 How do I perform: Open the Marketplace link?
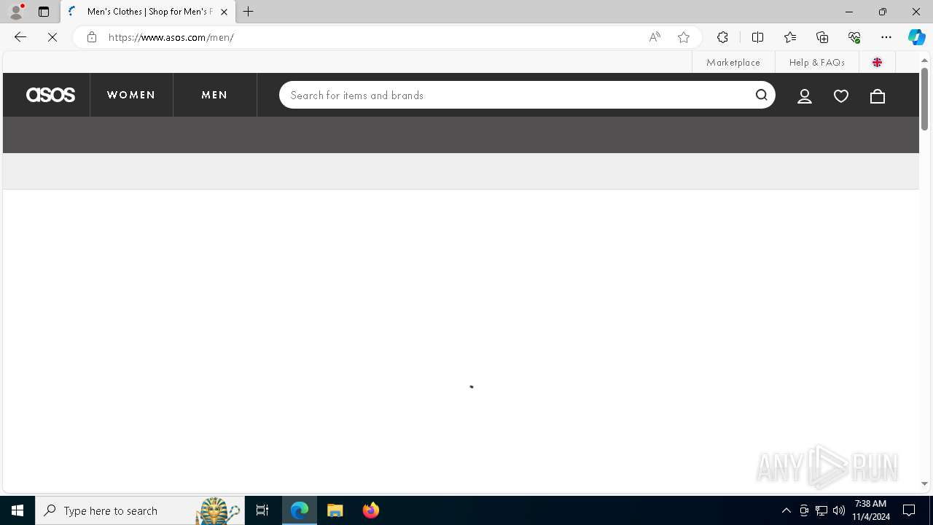pyautogui.click(x=733, y=62)
